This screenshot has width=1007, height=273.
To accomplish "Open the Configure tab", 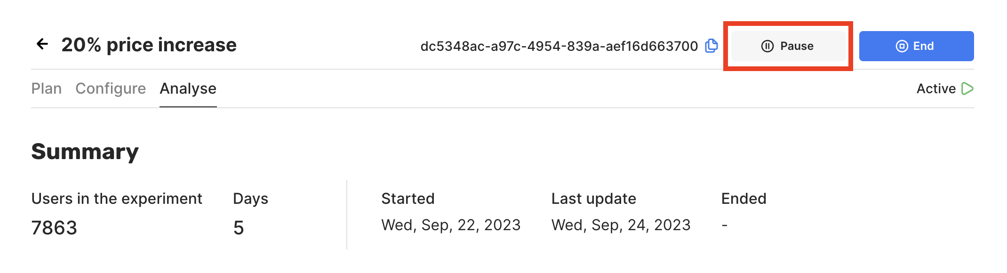I will point(111,88).
